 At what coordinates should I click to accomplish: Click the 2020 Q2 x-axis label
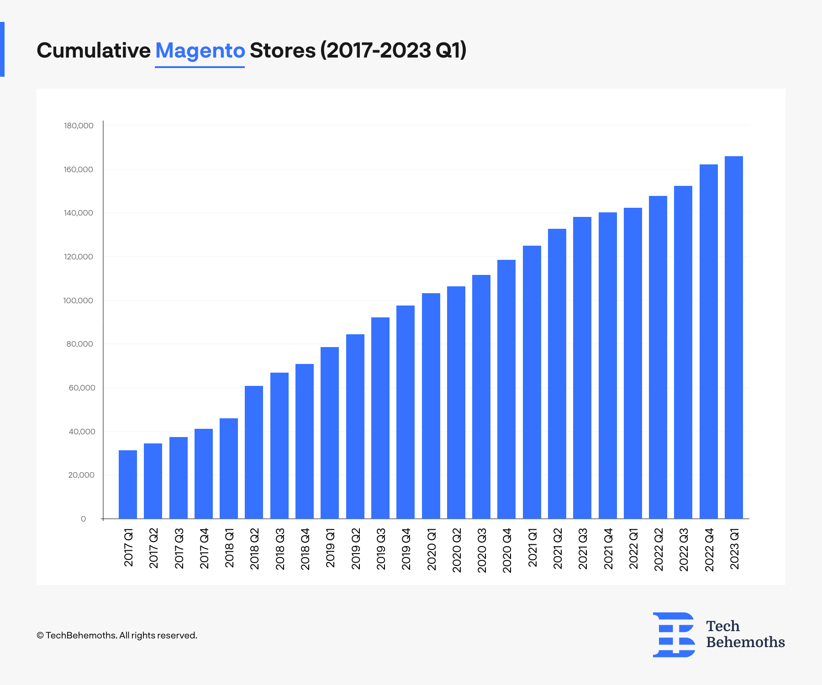(457, 550)
